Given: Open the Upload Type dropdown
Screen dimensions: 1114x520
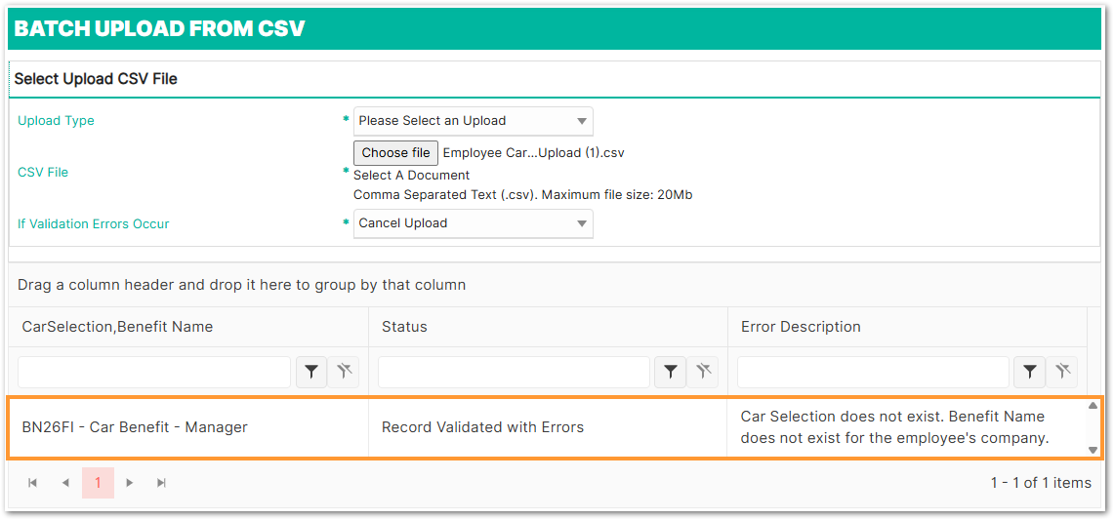Looking at the screenshot, I should tap(473, 121).
